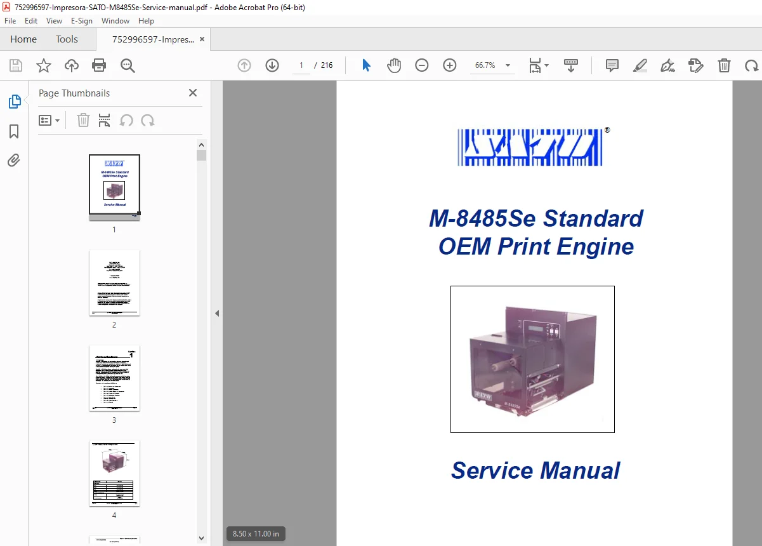Screen dimensions: 762x546
Task: Go to next page arrow
Action: point(272,65)
